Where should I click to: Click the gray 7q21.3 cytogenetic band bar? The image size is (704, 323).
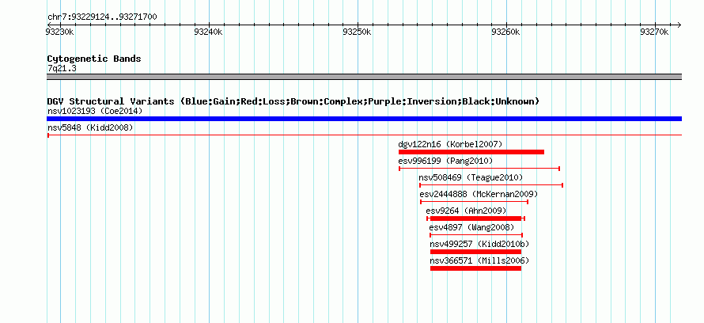(364, 77)
